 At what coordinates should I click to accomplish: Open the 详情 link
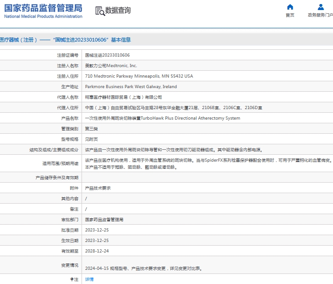[x=89, y=279]
